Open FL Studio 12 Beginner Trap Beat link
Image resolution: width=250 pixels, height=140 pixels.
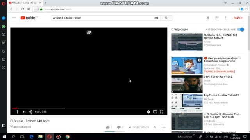pyautogui.click(x=221, y=115)
